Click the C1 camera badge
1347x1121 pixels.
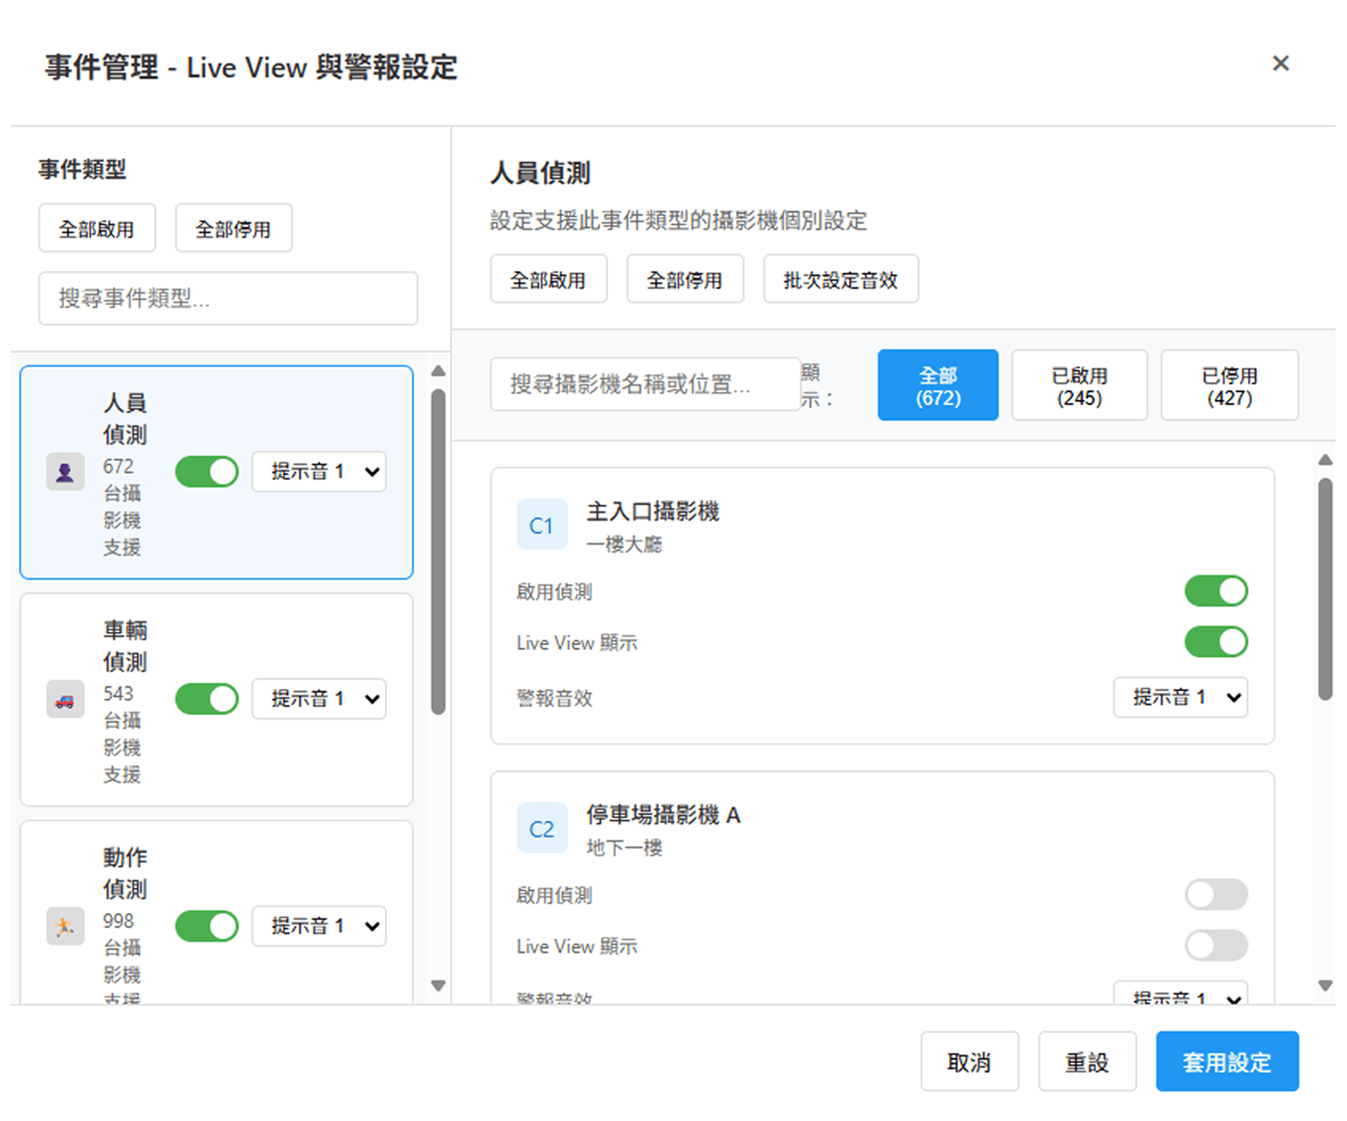point(542,525)
